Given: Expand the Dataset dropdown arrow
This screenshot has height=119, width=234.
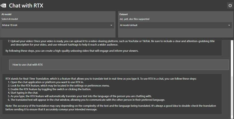Looking at the screenshot, I should point(229,25).
